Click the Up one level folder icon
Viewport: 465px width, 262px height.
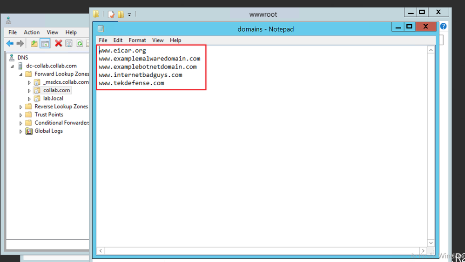coord(34,44)
